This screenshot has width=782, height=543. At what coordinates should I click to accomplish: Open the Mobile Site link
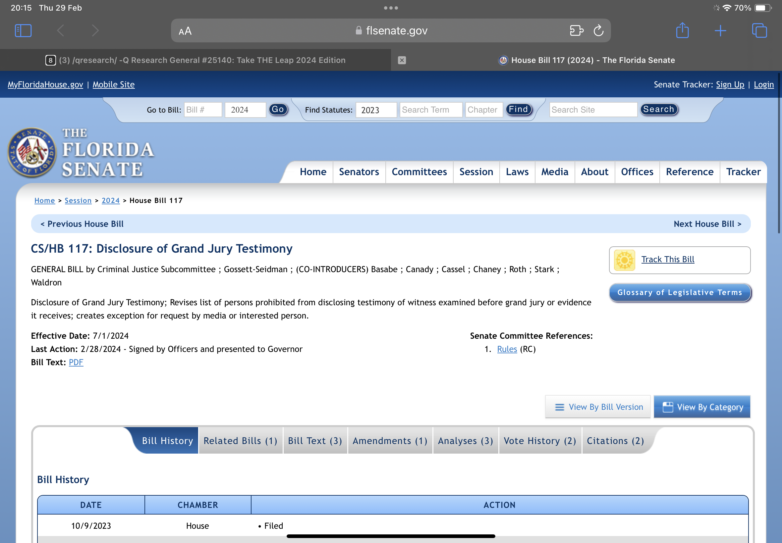(114, 84)
